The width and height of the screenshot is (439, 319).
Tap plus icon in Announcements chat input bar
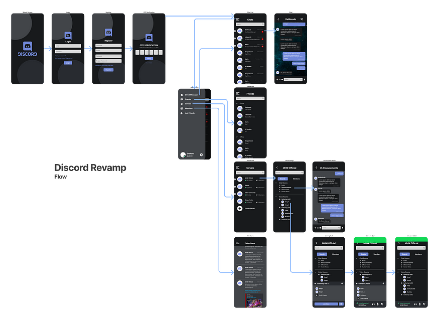[x=316, y=228]
